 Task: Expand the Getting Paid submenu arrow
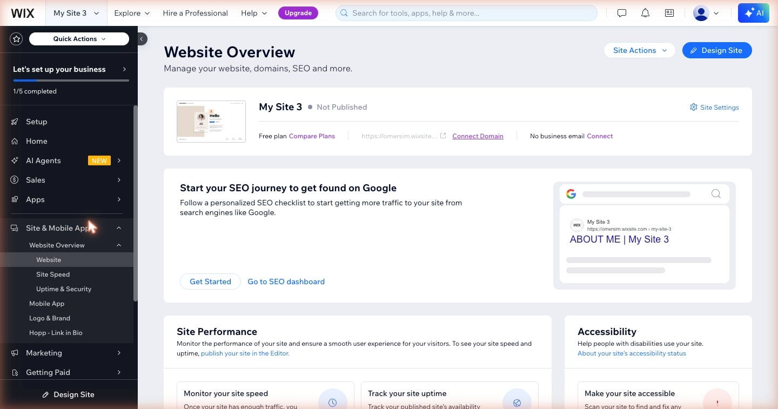click(x=119, y=372)
